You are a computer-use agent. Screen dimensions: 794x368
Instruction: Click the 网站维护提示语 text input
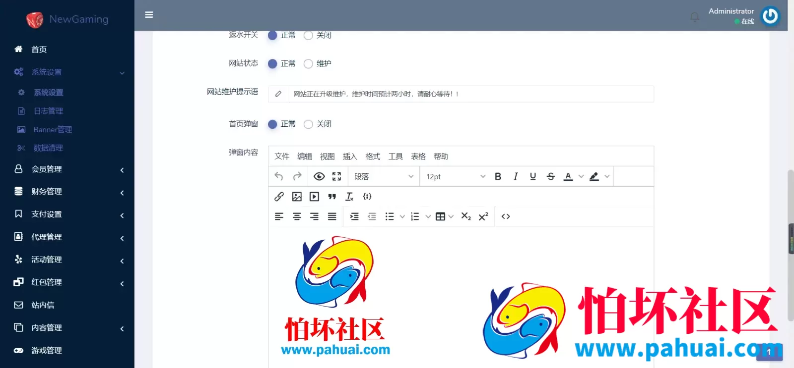coord(470,94)
